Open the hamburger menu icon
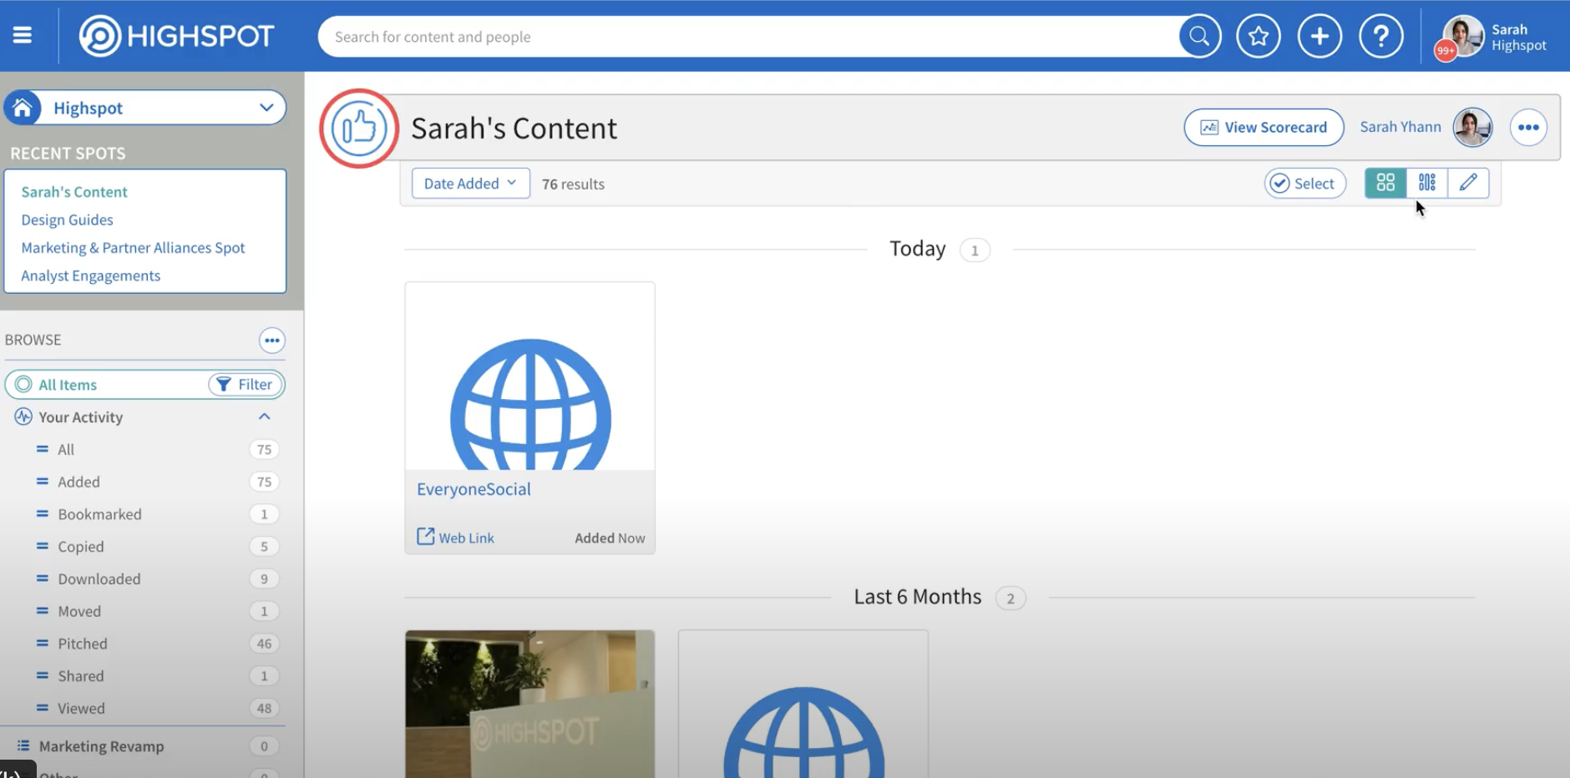 (x=23, y=35)
